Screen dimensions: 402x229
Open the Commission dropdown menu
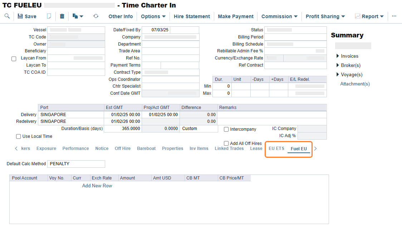coord(279,16)
